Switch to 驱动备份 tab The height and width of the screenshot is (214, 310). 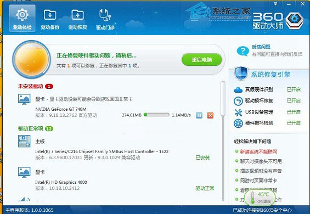50,19
